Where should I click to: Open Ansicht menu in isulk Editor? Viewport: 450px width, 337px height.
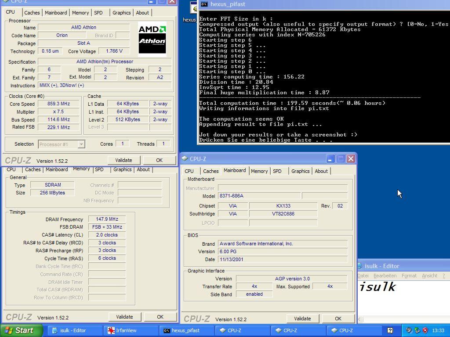429,276
